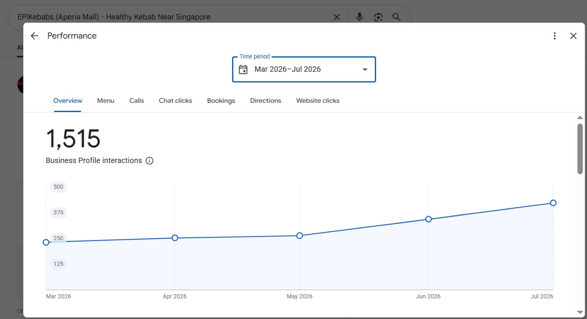
Task: Clear the search box with the X icon
Action: [x=337, y=17]
